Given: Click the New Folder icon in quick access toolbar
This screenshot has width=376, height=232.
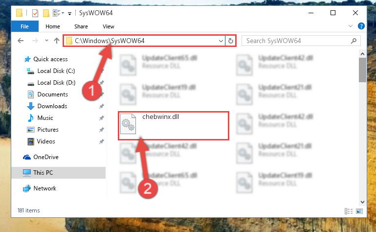Looking at the screenshot, I should click(46, 13).
